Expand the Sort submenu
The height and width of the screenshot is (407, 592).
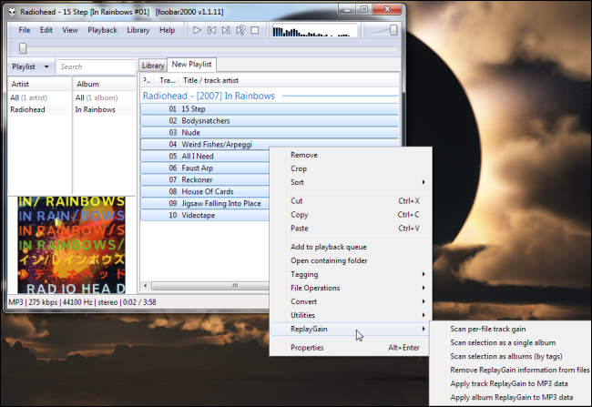coord(350,182)
